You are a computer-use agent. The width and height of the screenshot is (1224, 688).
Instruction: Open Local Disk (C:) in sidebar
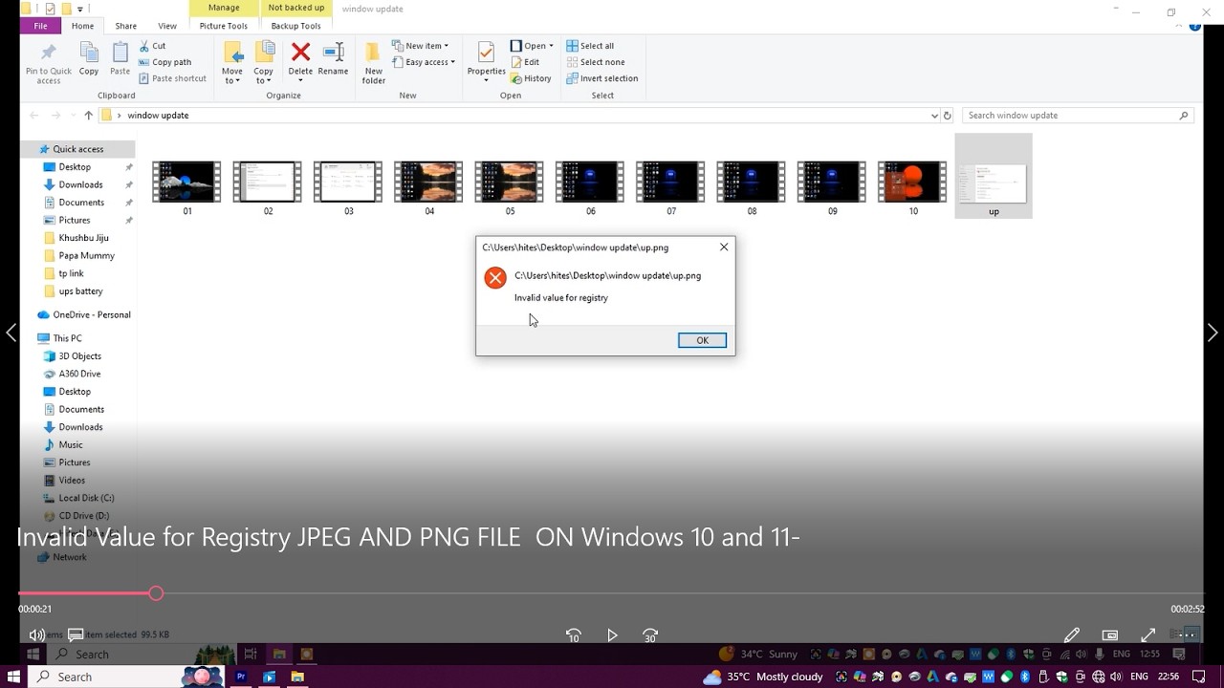[86, 498]
